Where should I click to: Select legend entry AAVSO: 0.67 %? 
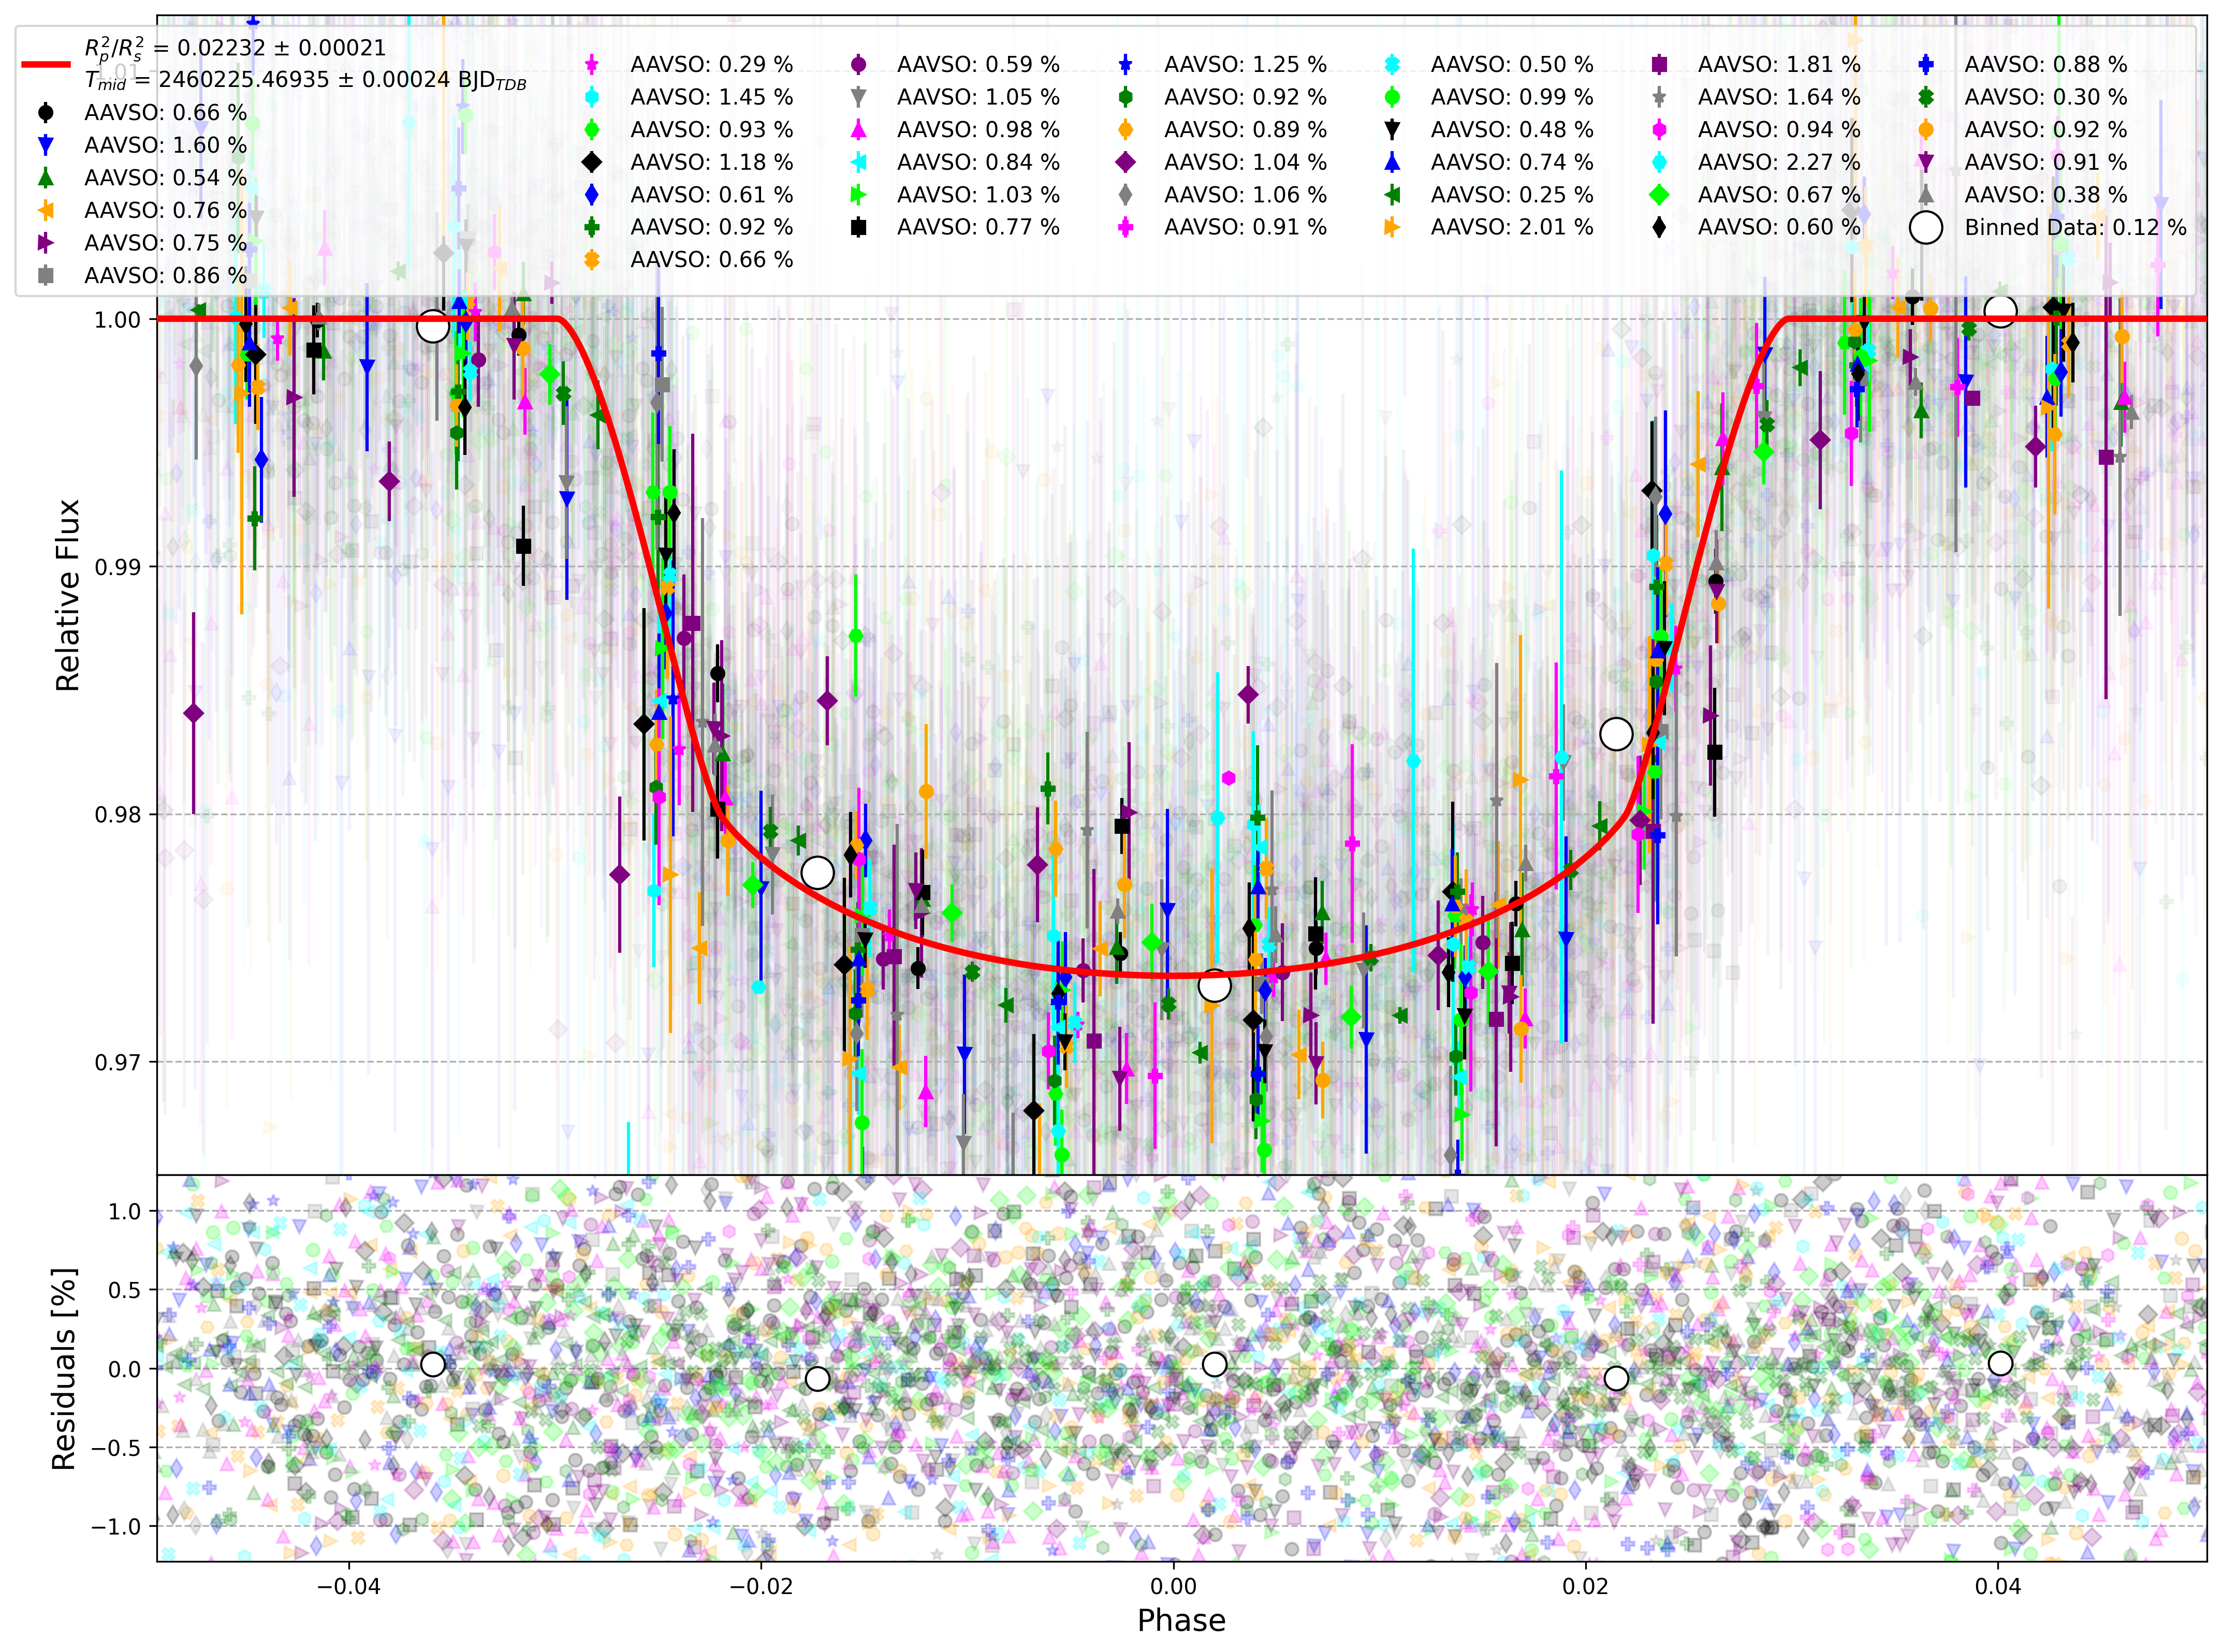pyautogui.click(x=1779, y=195)
